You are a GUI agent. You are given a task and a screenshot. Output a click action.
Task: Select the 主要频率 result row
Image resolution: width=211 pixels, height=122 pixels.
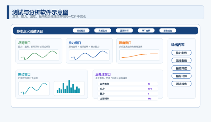tap(128, 99)
